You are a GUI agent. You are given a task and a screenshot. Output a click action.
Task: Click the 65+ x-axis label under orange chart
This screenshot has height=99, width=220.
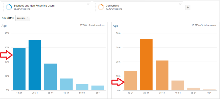click(209, 93)
